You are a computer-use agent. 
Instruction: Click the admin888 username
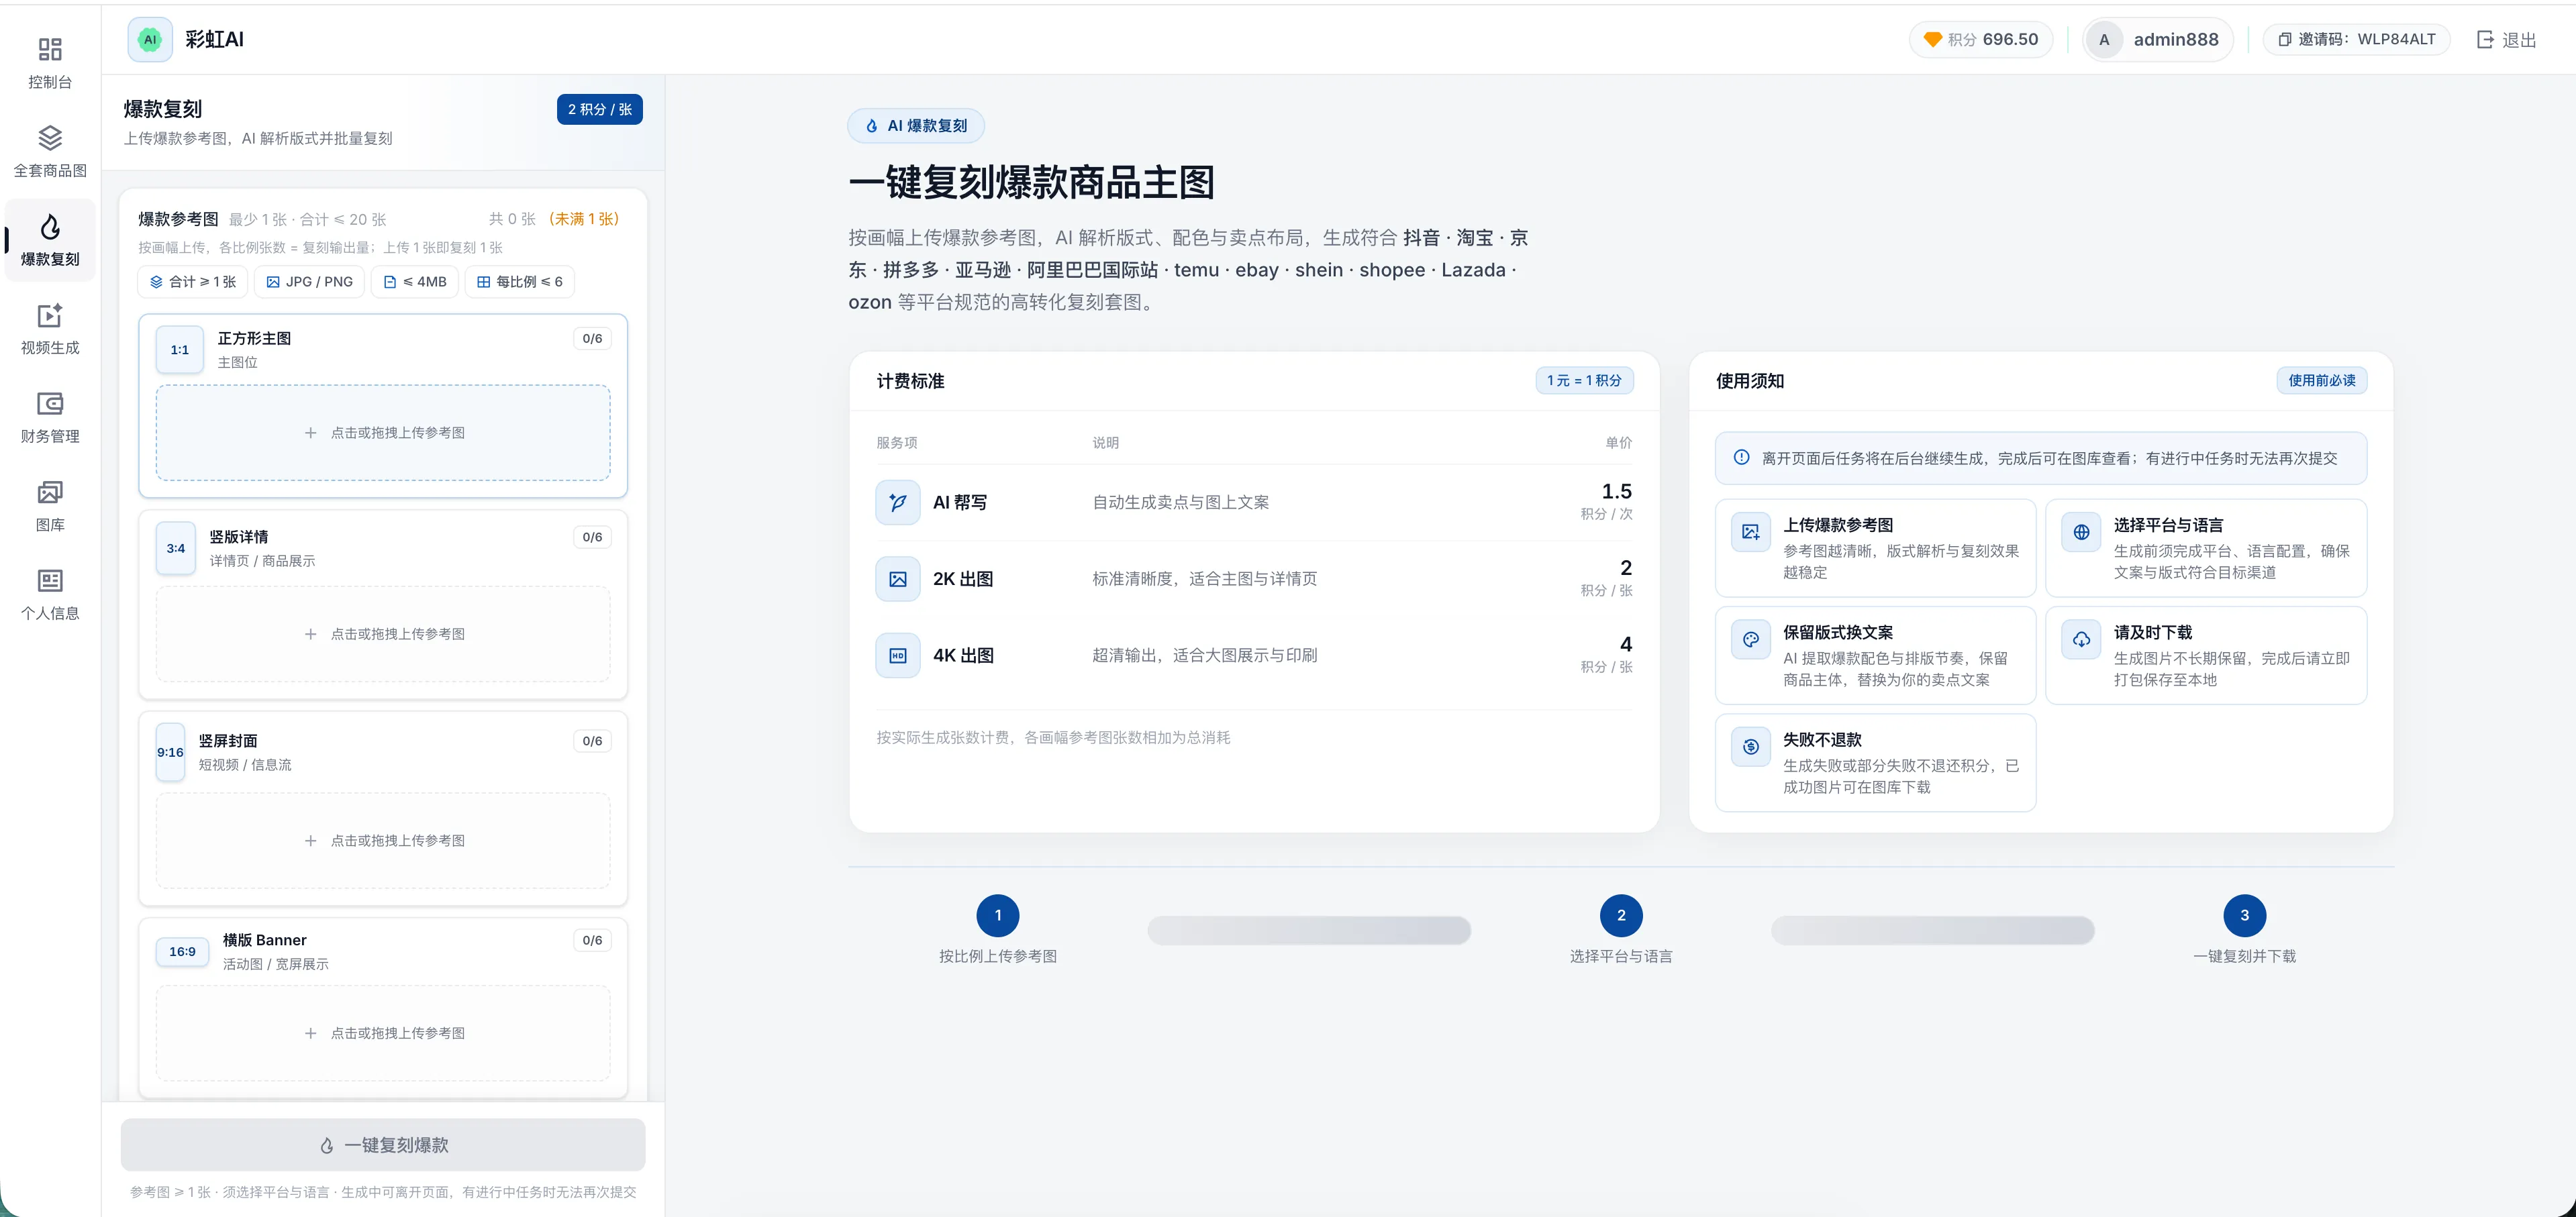(2176, 40)
